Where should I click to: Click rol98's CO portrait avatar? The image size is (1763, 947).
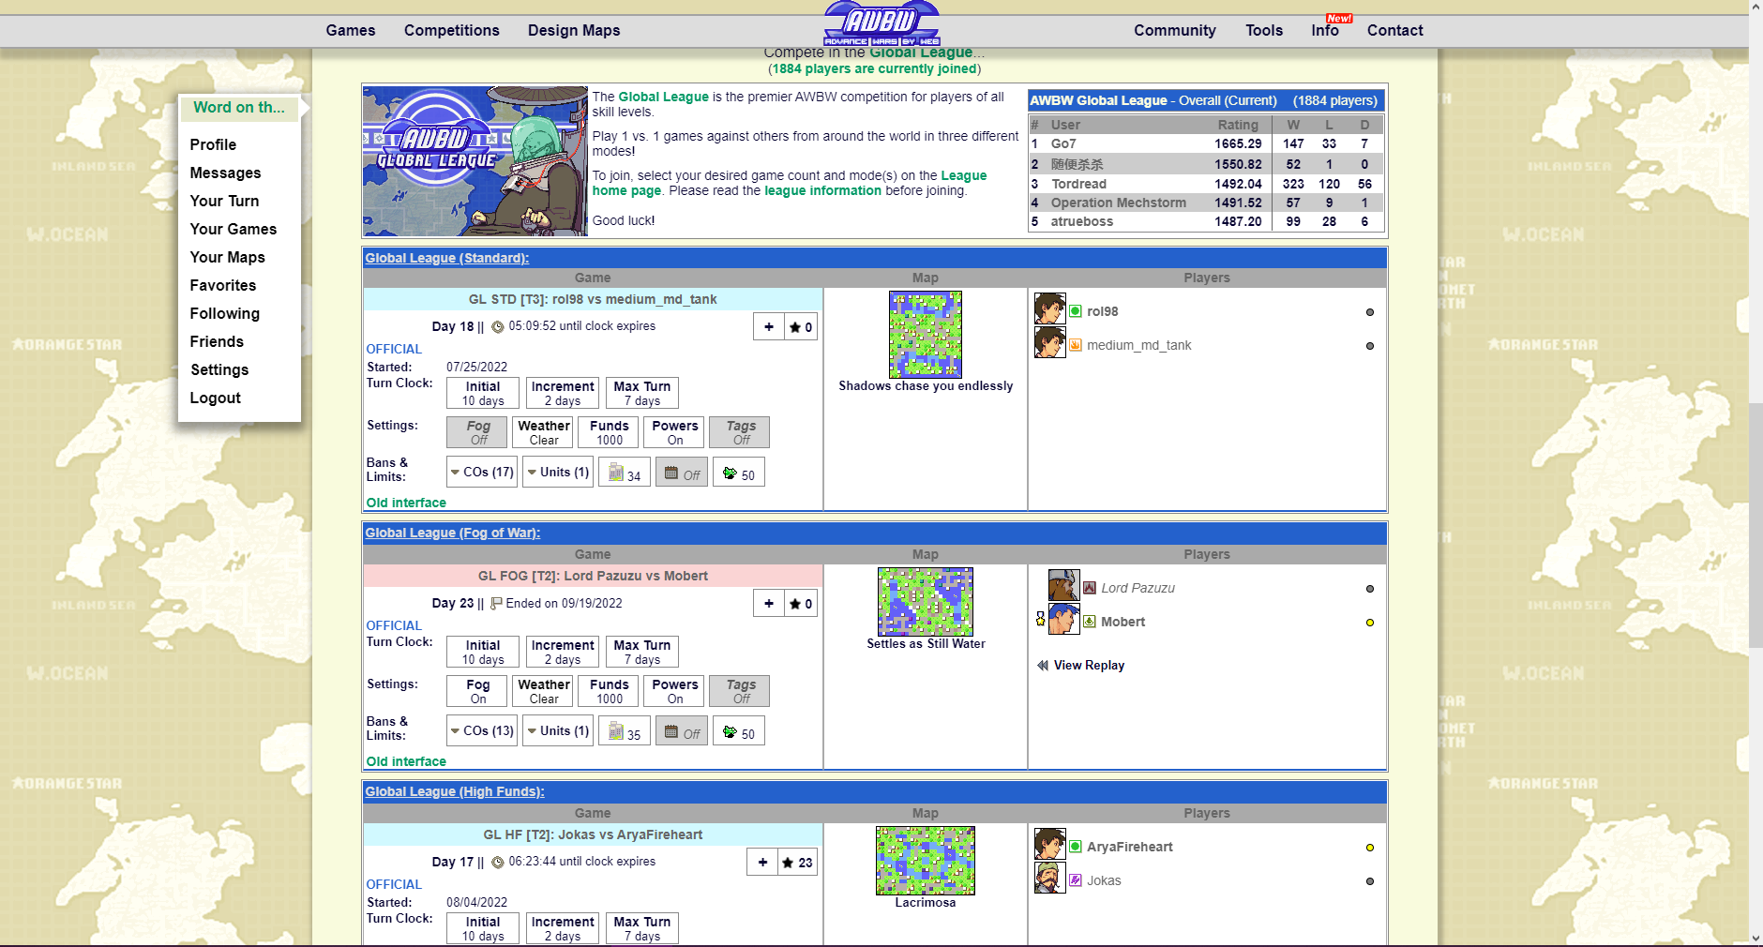(x=1049, y=308)
